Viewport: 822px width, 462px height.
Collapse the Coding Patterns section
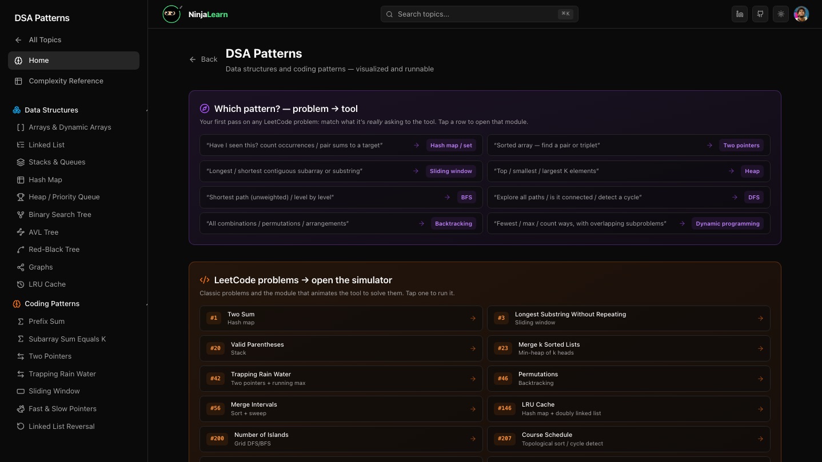pyautogui.click(x=79, y=304)
